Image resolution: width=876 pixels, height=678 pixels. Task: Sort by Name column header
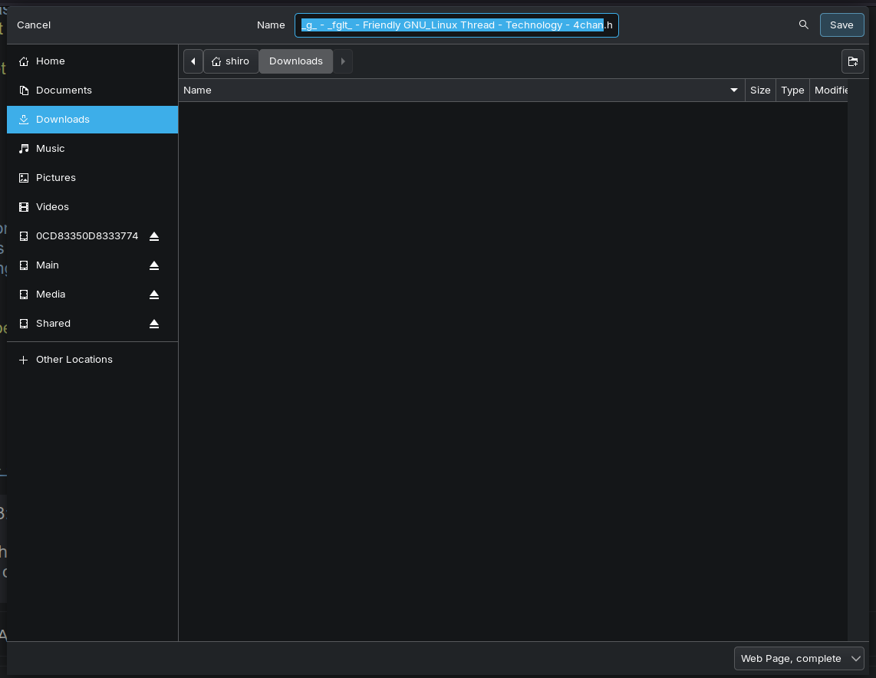click(x=462, y=91)
